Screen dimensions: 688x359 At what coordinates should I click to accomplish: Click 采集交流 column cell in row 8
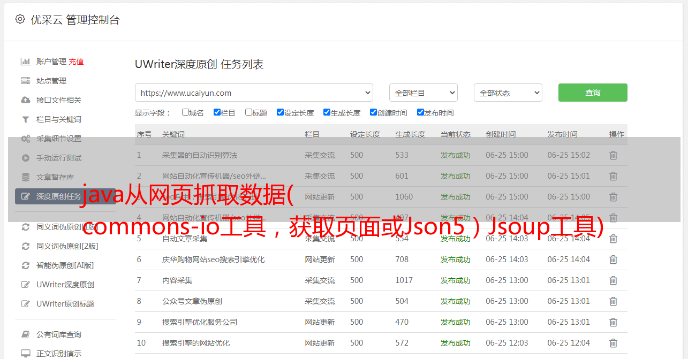(x=320, y=301)
